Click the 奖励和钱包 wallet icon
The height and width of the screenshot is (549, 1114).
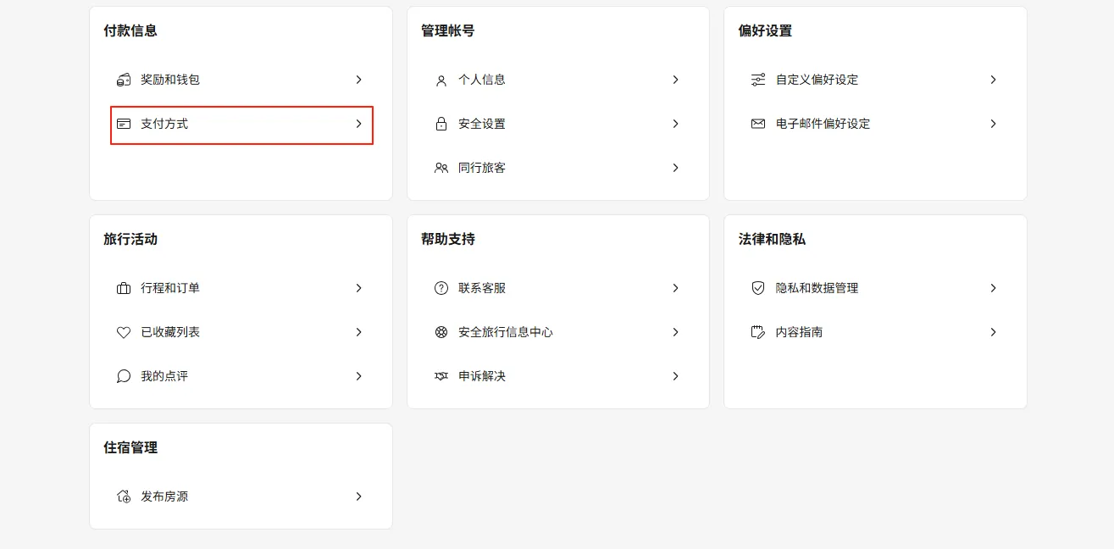tap(124, 80)
